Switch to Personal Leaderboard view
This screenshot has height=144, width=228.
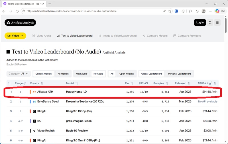click(180, 74)
